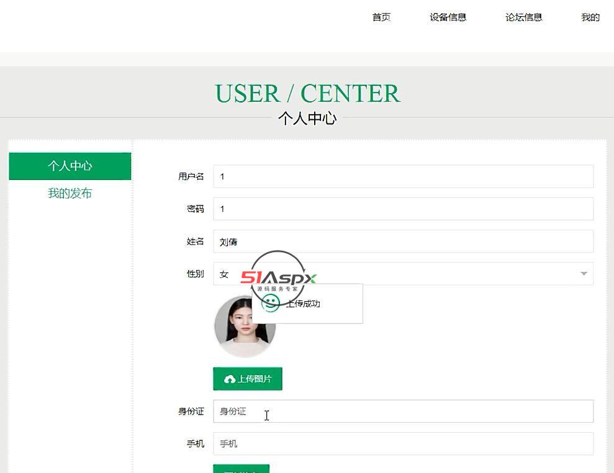Click the 51Aspx watermark logo
This screenshot has width=614, height=473.
(278, 278)
